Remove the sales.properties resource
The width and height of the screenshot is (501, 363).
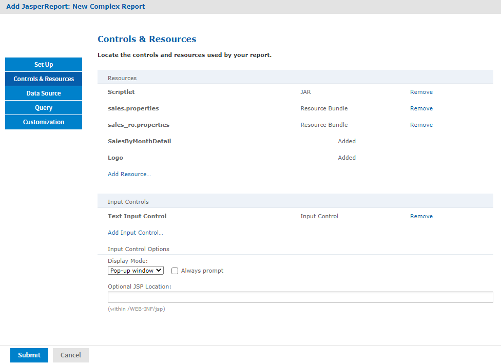tap(421, 108)
